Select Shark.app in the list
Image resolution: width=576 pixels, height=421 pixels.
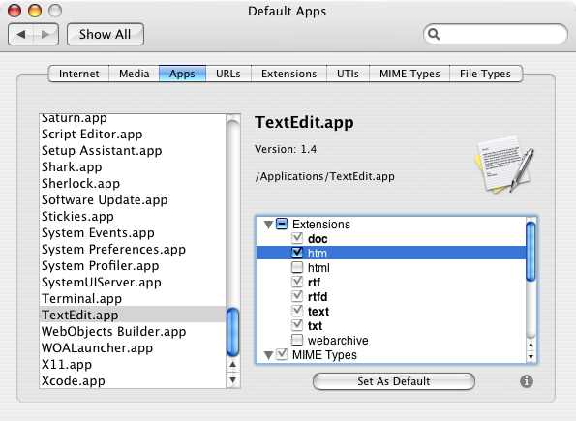click(133, 167)
